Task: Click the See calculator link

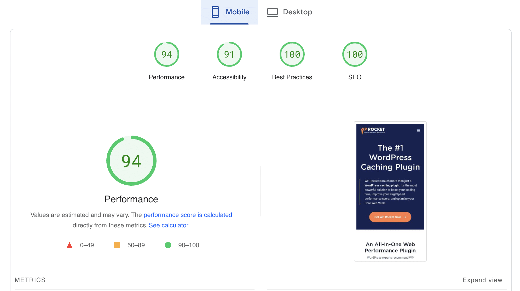Action: (169, 225)
